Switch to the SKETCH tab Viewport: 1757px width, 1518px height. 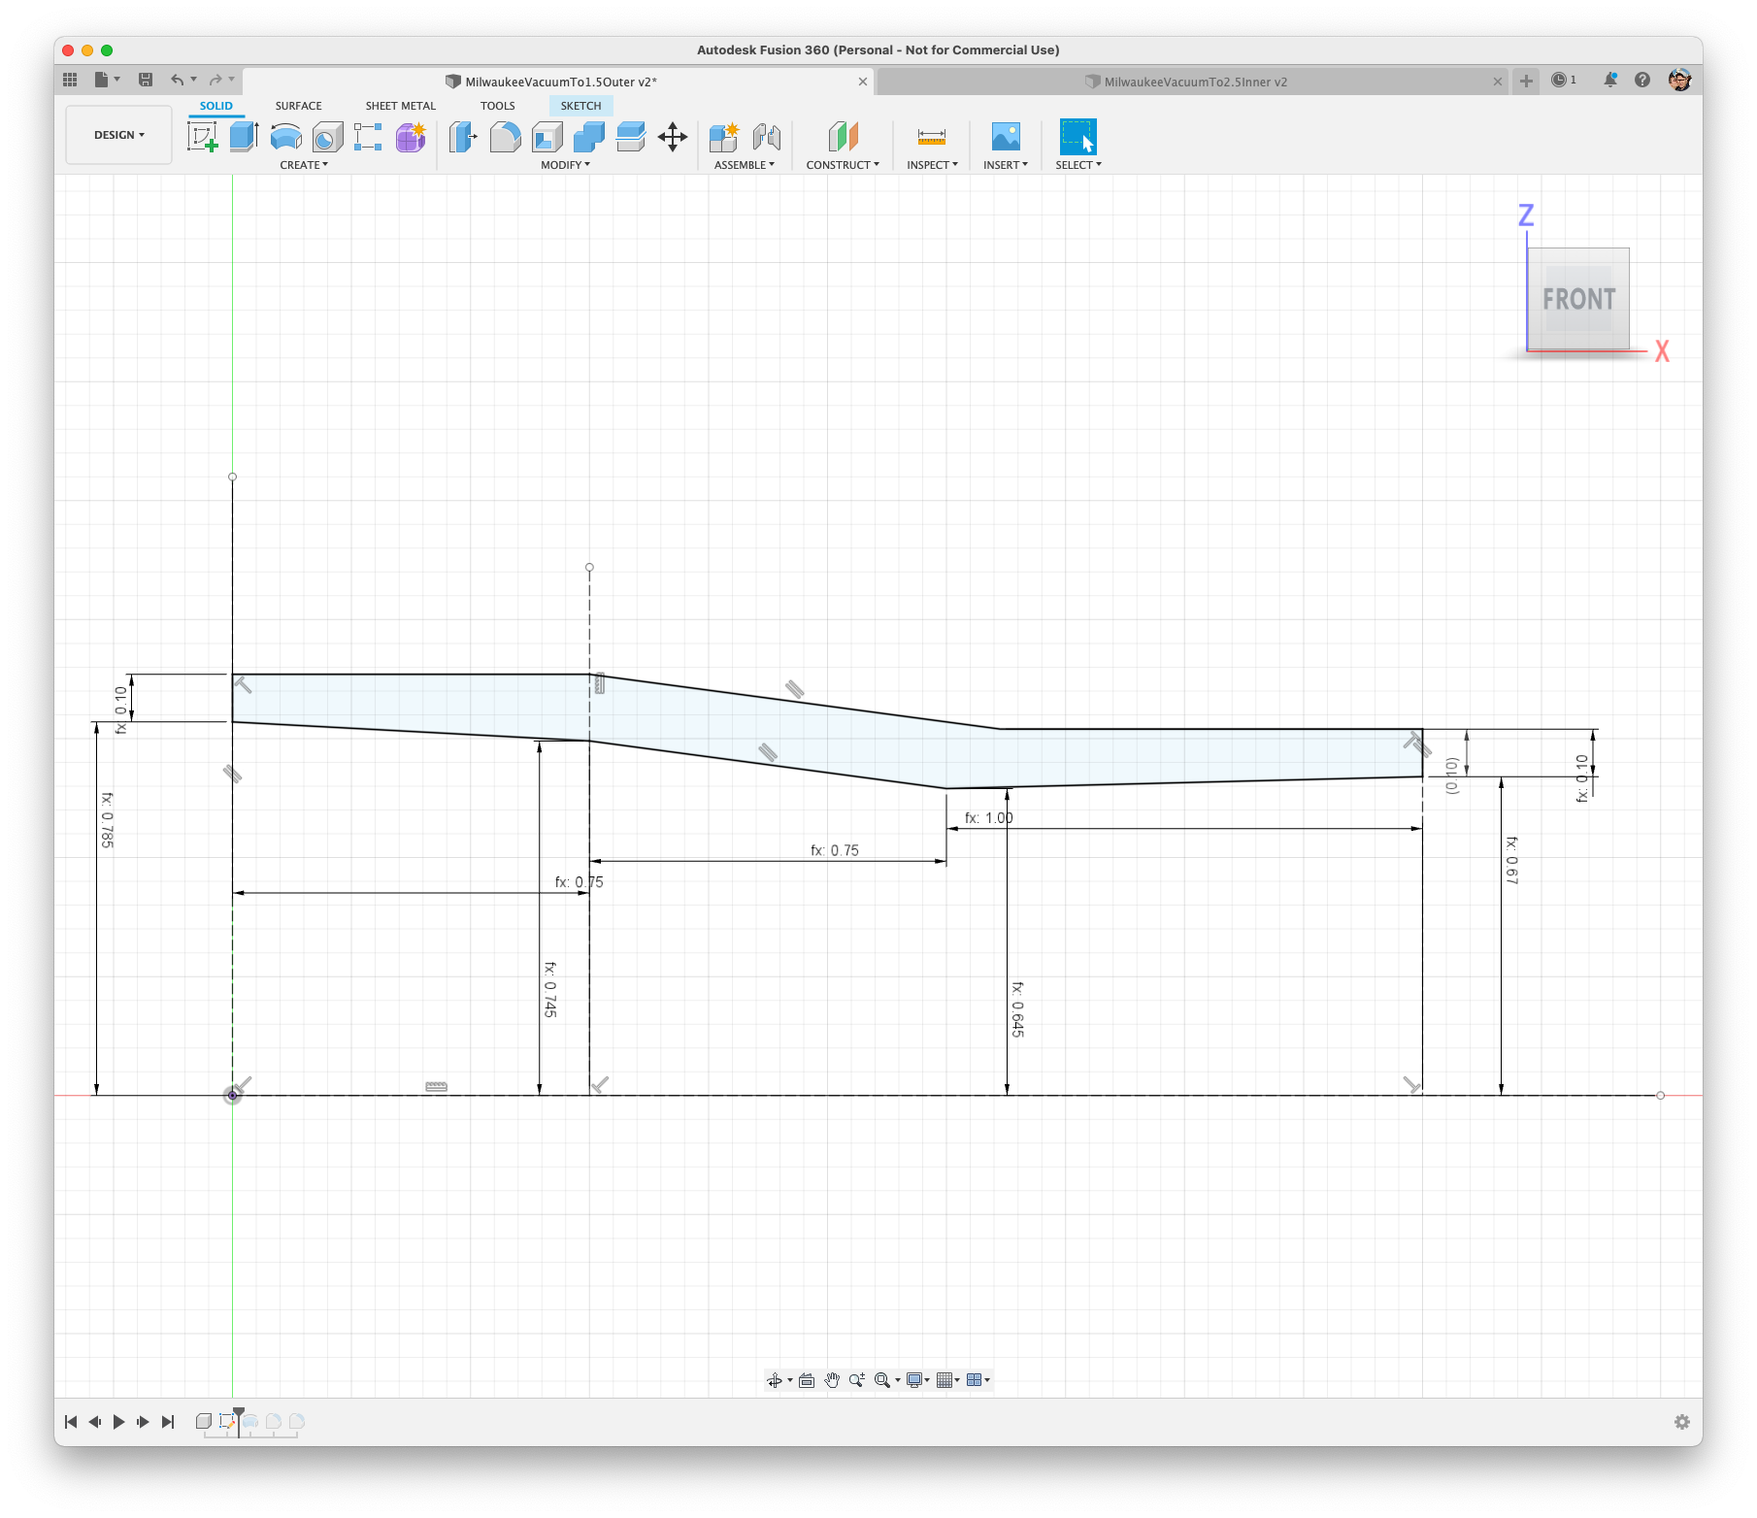[x=580, y=106]
